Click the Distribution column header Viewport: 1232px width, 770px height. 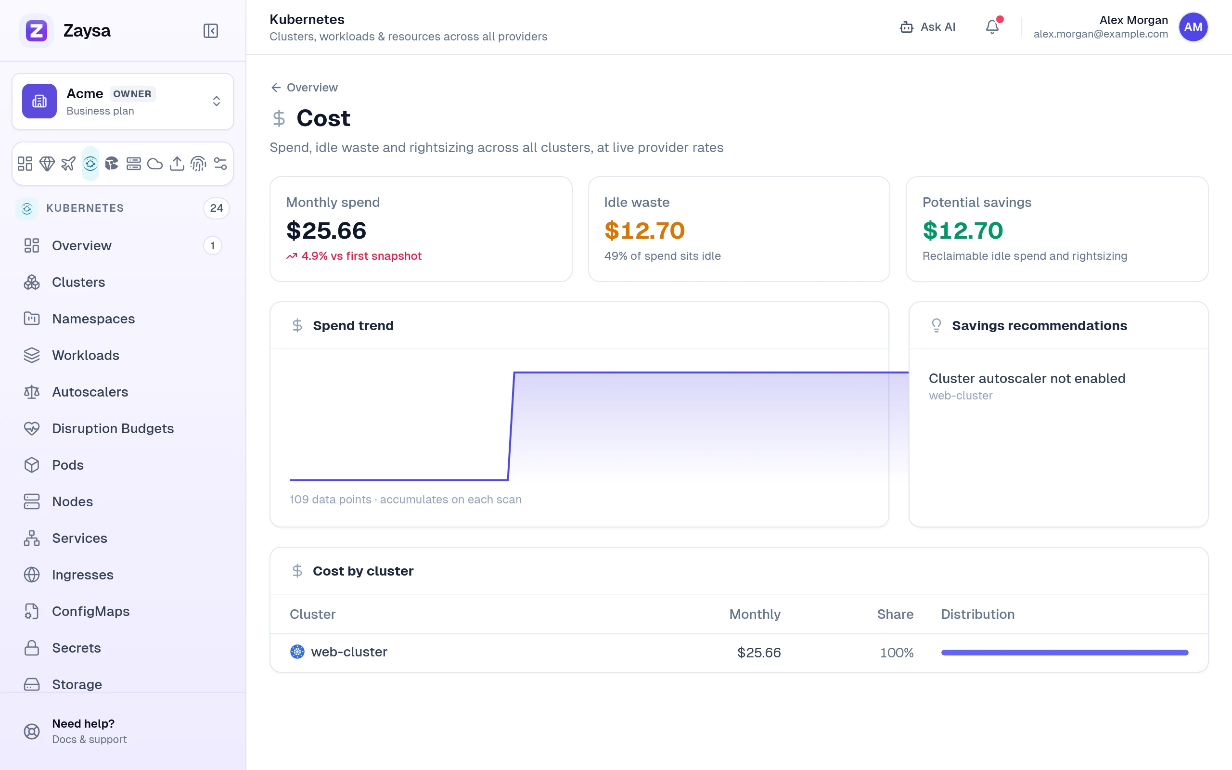tap(977, 614)
